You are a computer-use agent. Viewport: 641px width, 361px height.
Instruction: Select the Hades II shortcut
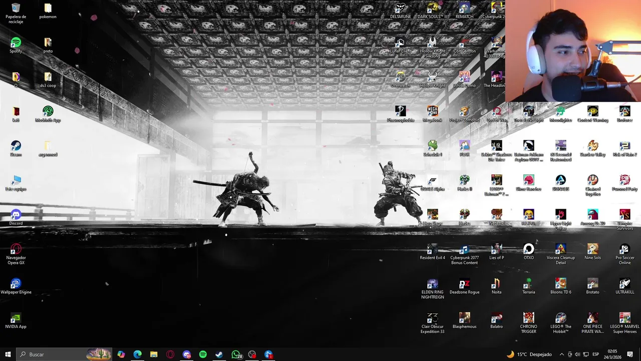click(464, 184)
